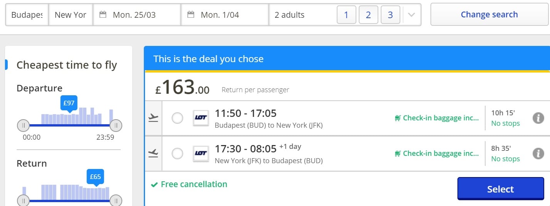Click calendar icon beside Mon. 25/03

103,15
